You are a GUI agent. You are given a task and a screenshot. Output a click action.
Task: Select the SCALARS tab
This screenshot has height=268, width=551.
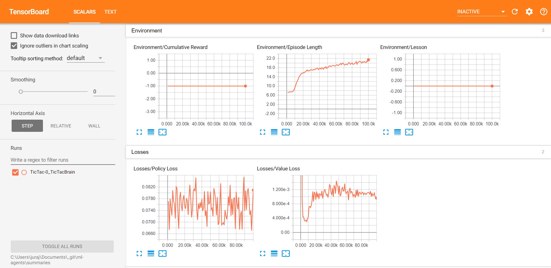(84, 12)
